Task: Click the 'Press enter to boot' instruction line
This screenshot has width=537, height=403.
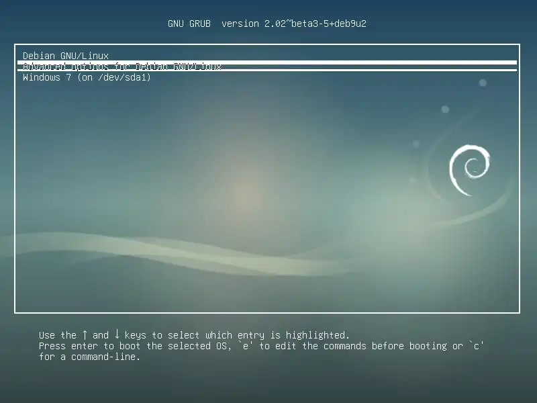Action: click(x=261, y=346)
